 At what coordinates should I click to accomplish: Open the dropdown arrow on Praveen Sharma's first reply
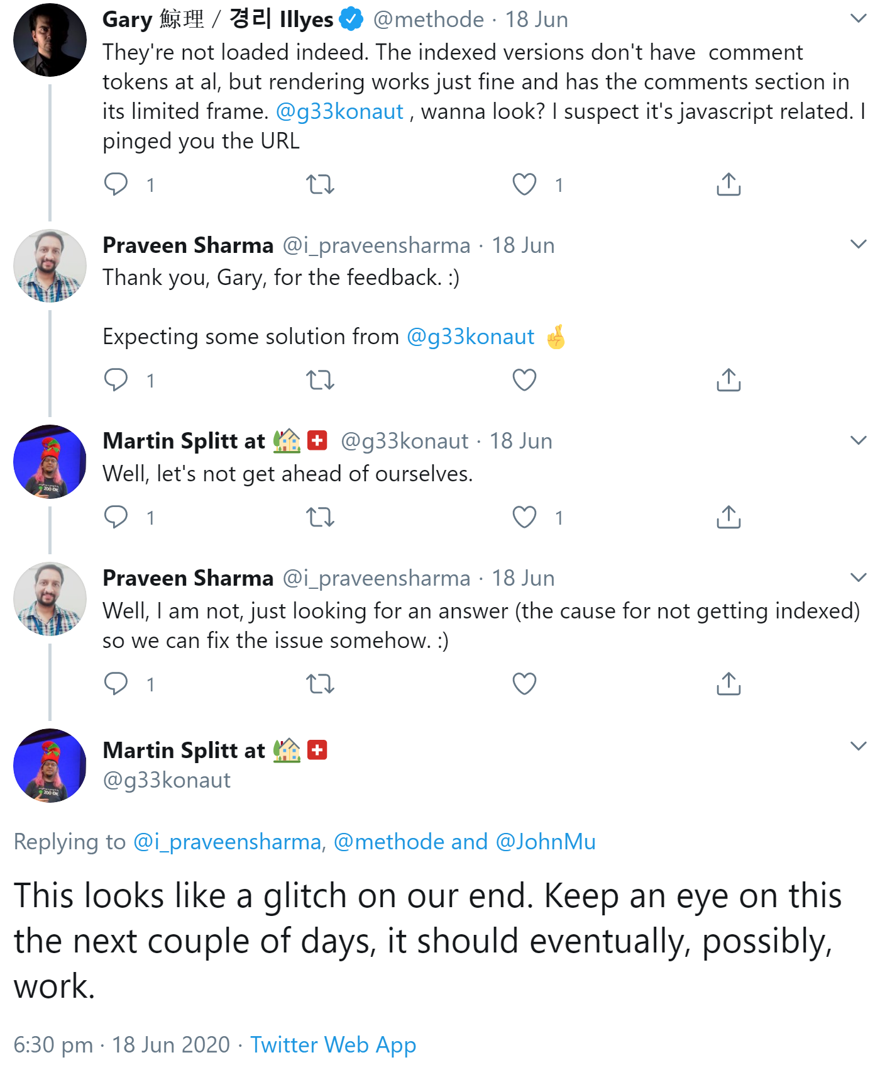point(859,244)
